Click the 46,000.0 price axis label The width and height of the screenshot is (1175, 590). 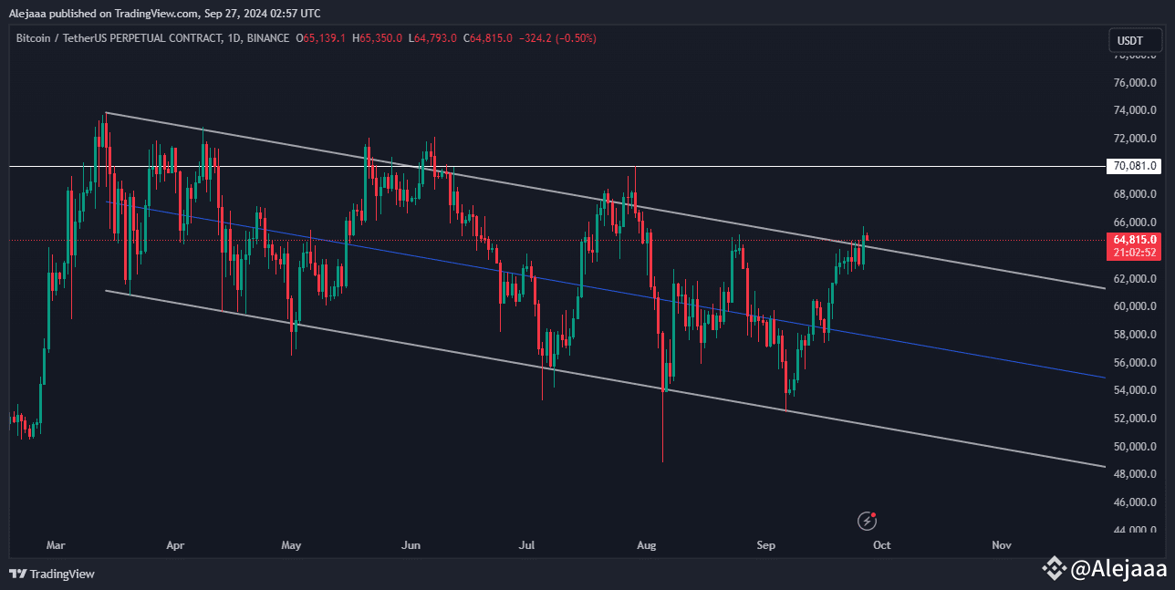pos(1135,502)
